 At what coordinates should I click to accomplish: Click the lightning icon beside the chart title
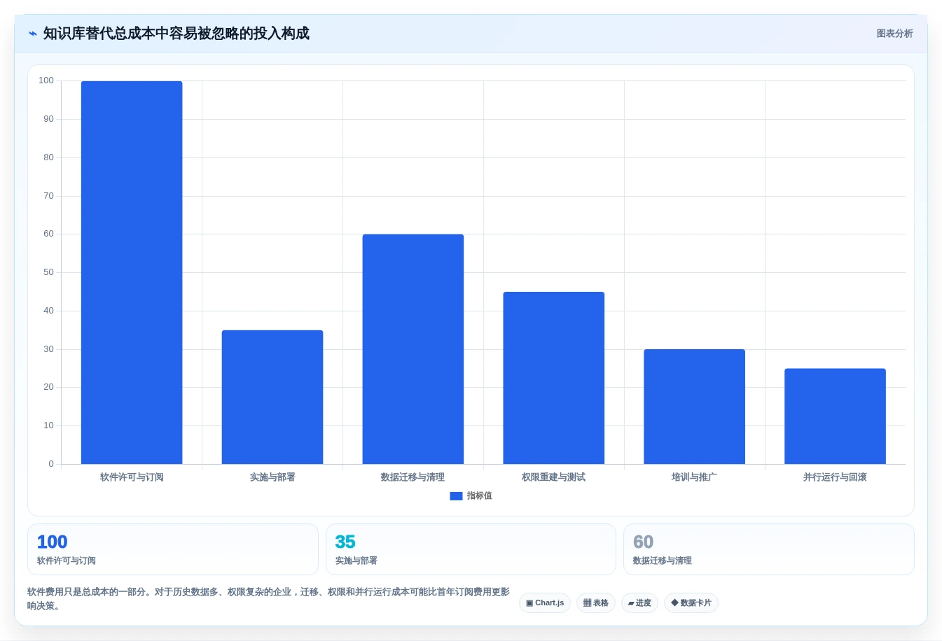32,34
